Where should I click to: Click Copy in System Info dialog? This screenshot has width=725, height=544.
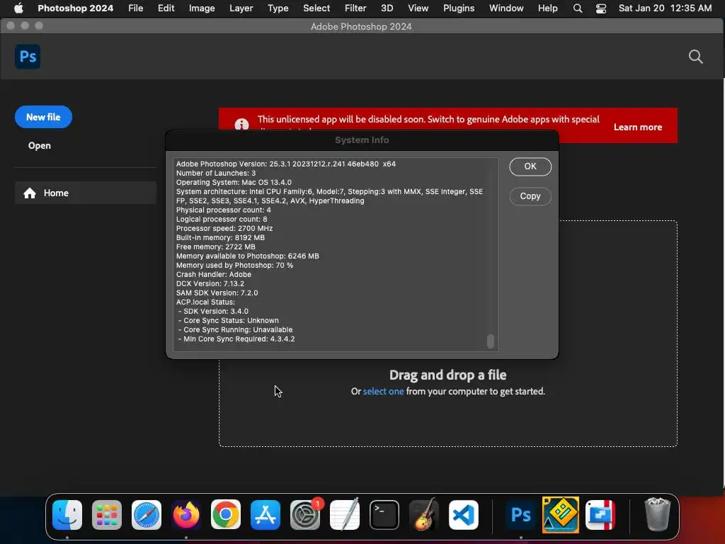point(530,196)
